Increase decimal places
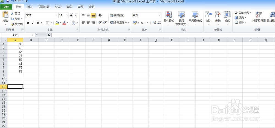Viewport: 275px width, 128px height. pyautogui.click(x=154, y=23)
